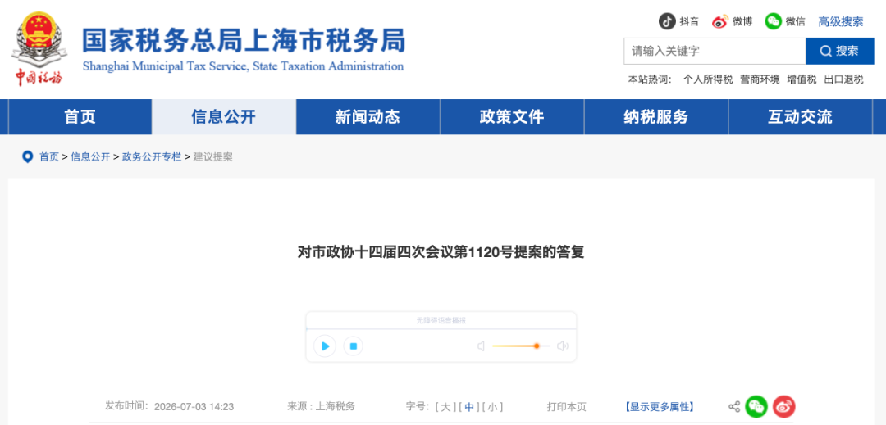Select hot word 出口退税
The width and height of the screenshot is (886, 425).
click(843, 79)
